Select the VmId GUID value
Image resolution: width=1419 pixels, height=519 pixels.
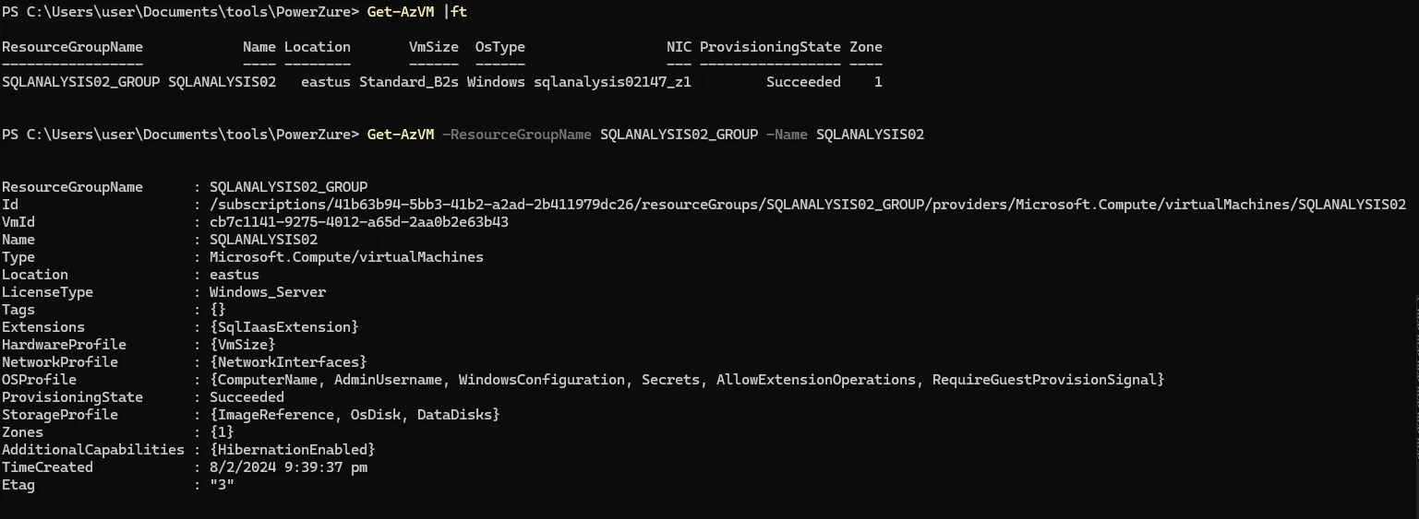[359, 222]
